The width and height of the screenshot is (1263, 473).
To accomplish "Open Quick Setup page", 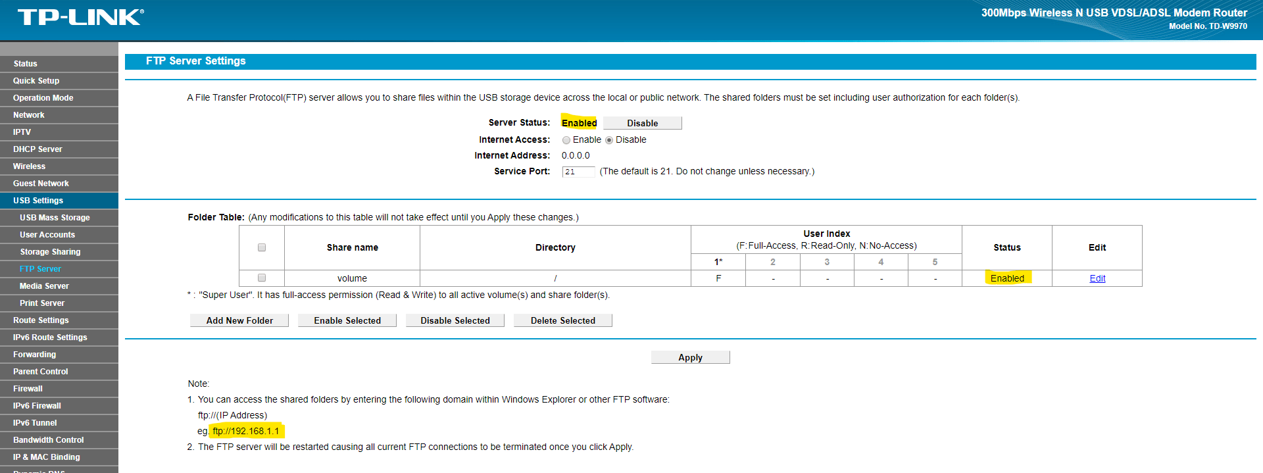I will click(x=59, y=81).
